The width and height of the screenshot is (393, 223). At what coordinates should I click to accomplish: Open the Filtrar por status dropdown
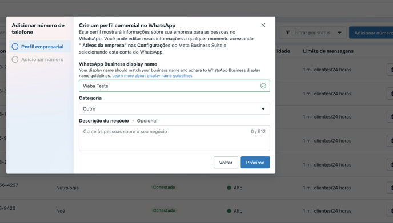(x=312, y=33)
